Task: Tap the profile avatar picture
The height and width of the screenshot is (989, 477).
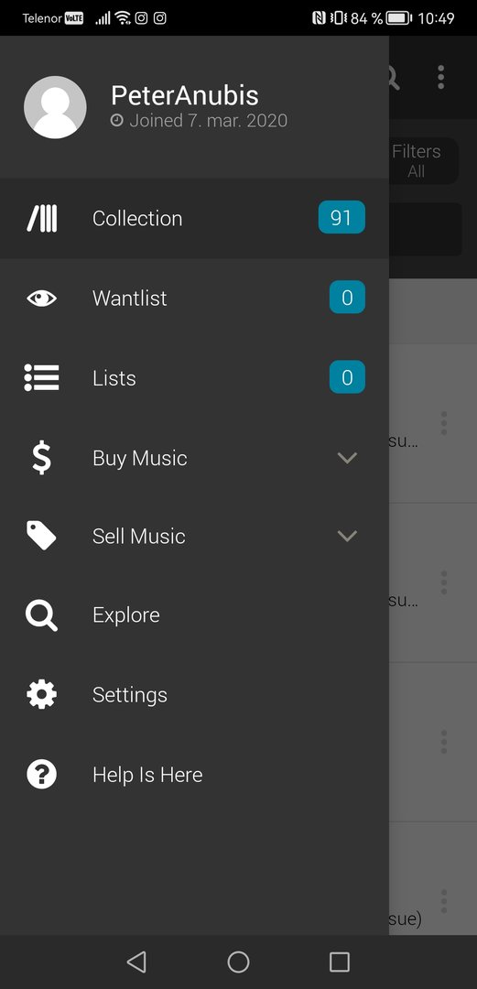Action: click(55, 107)
